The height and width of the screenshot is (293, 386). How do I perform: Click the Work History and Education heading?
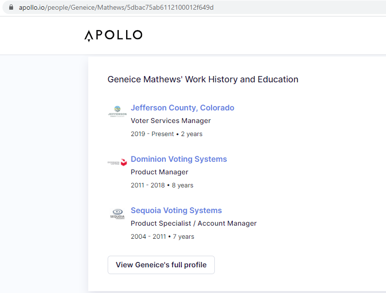tap(203, 79)
